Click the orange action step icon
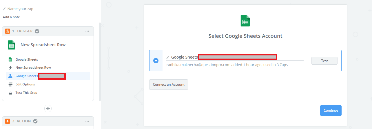Image resolution: width=372 pixels, height=129 pixels. (x=8, y=121)
